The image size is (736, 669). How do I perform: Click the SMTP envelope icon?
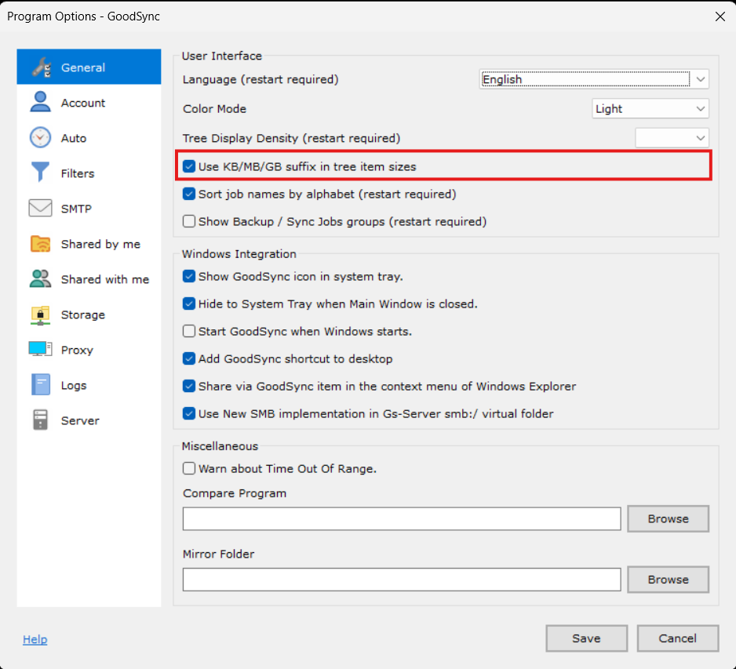(x=40, y=209)
